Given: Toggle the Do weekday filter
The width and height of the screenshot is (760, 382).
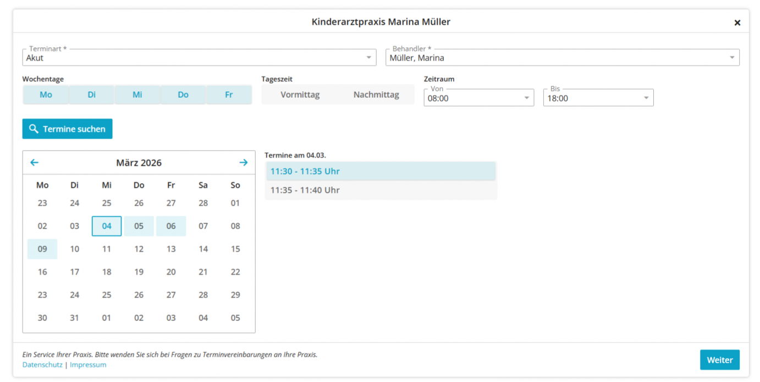Looking at the screenshot, I should [x=183, y=95].
